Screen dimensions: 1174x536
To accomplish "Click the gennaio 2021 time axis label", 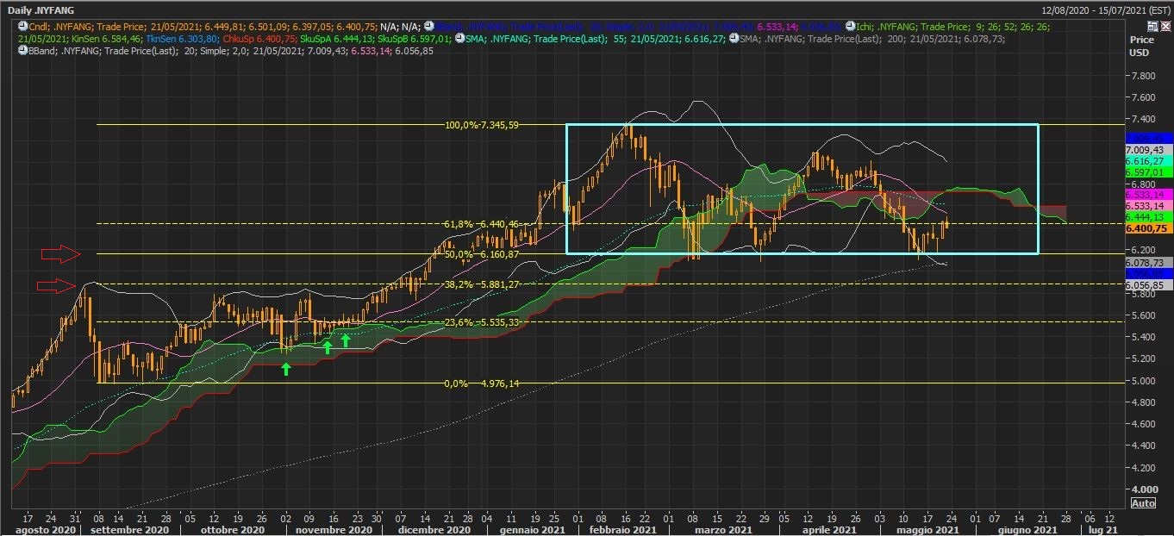I will coord(532,530).
